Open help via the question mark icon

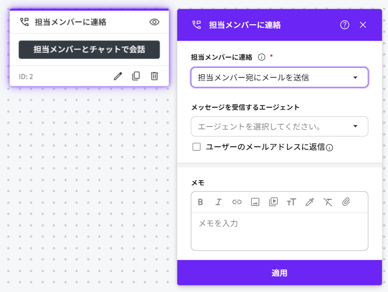[344, 25]
